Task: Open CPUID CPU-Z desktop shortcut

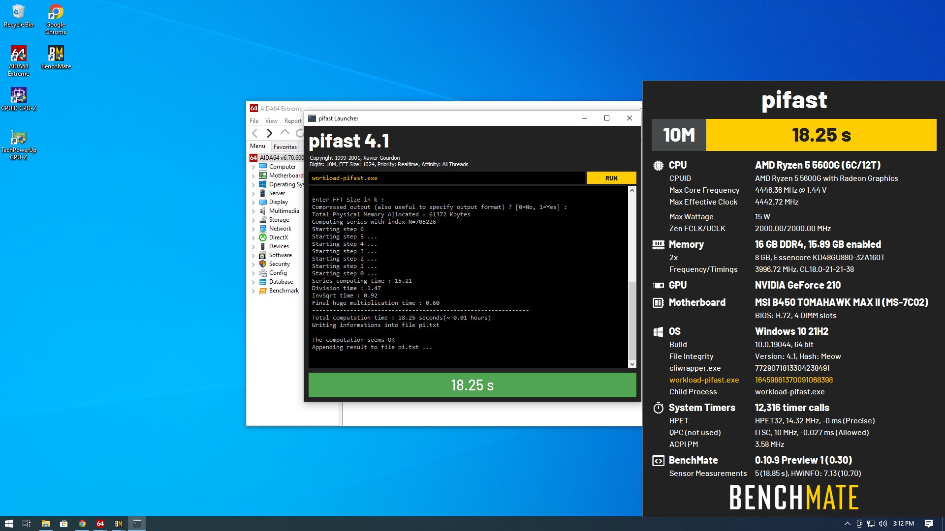Action: 19,99
